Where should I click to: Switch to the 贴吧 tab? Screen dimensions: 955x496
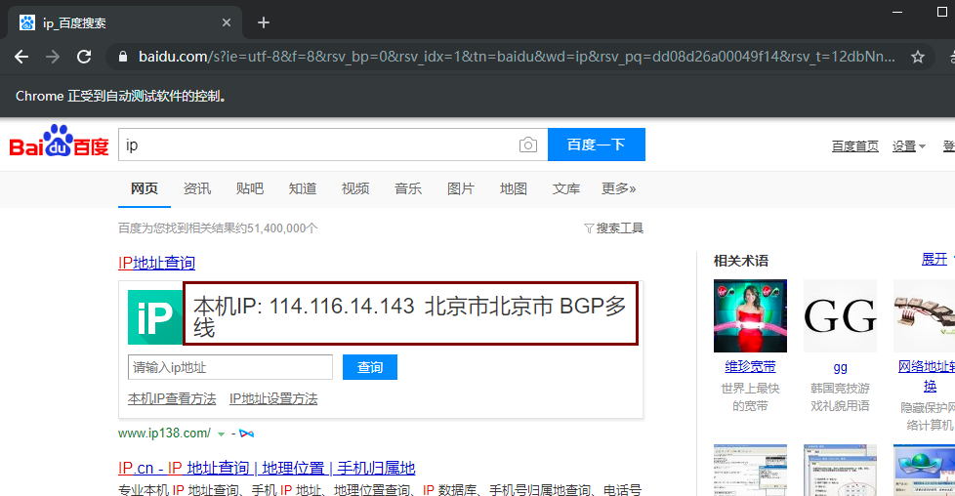(250, 188)
